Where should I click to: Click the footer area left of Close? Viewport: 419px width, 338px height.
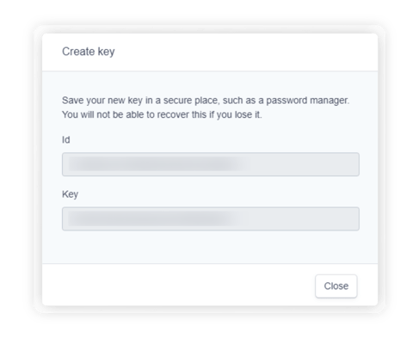pos(178,285)
